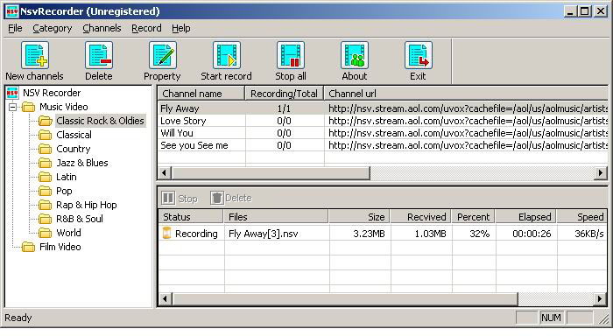Click the Files column header
The image size is (613, 336).
pos(276,217)
